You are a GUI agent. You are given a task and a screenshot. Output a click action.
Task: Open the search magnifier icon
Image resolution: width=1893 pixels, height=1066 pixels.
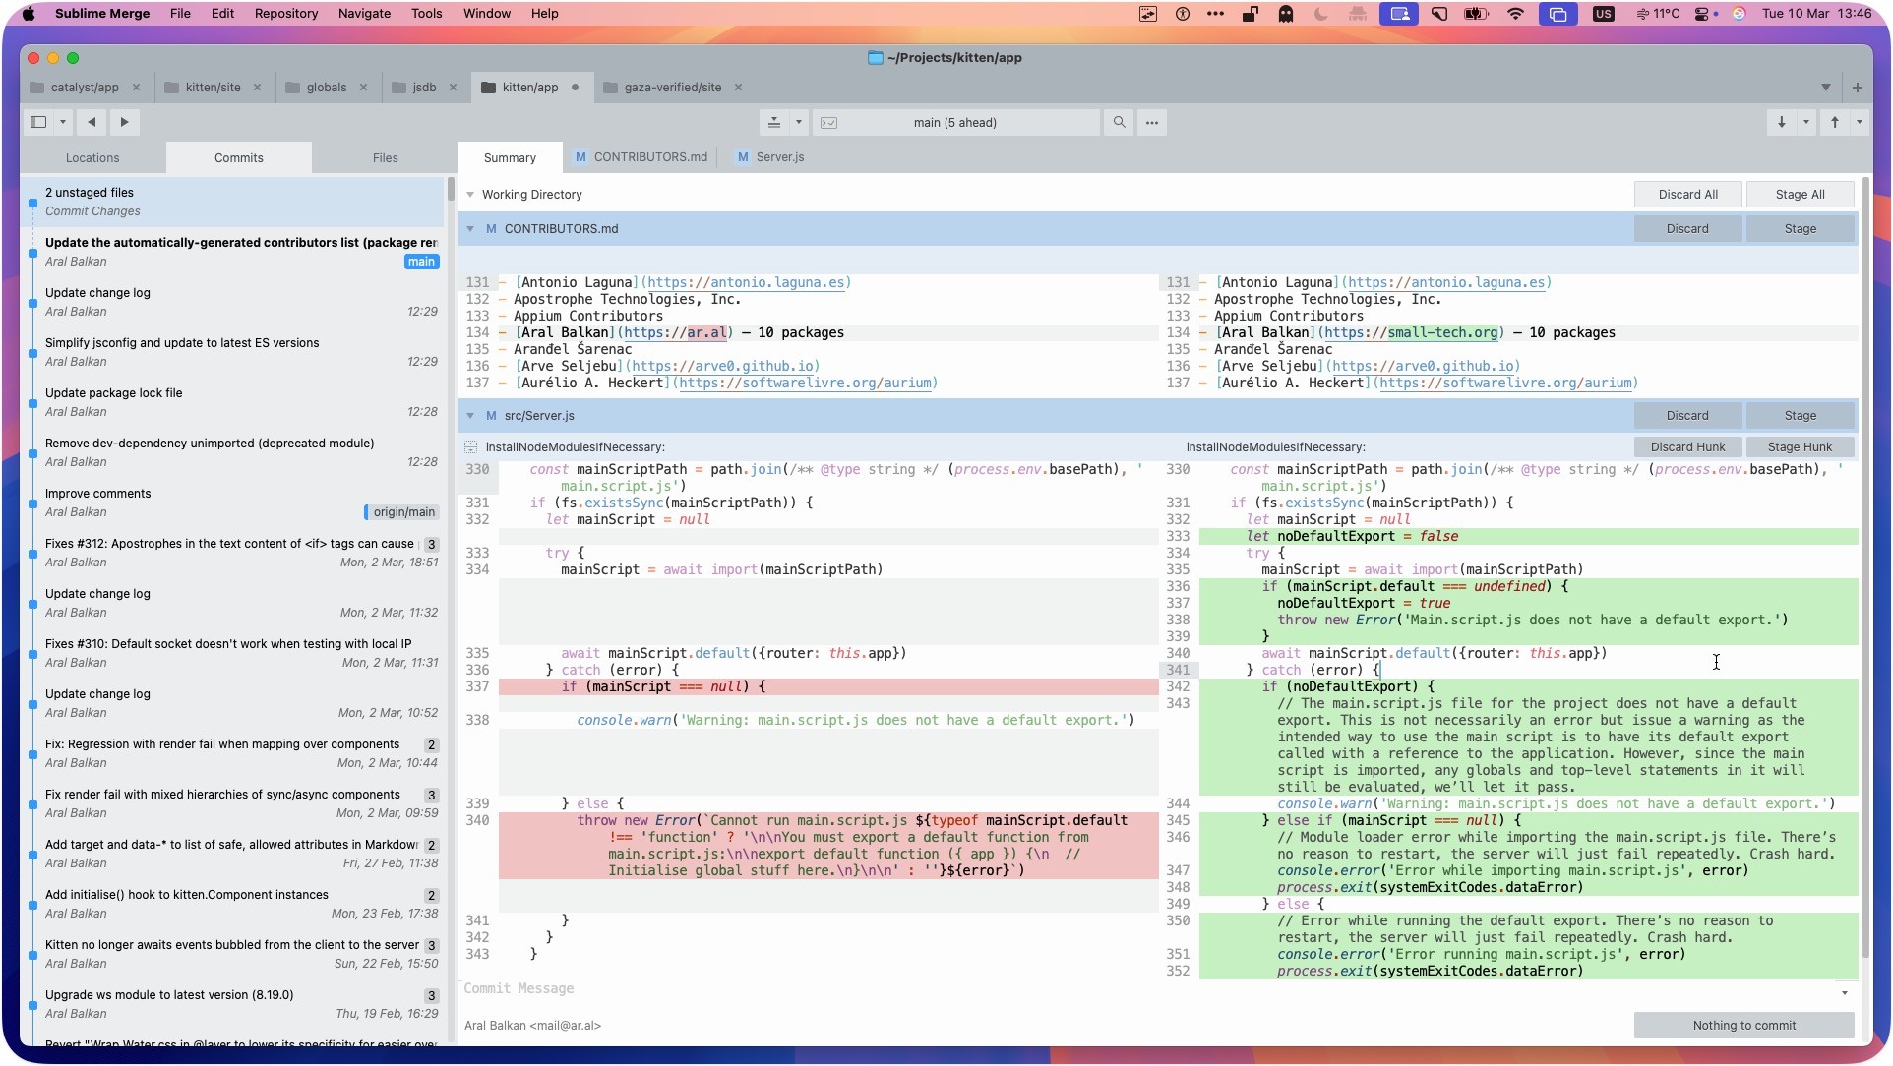pos(1119,122)
